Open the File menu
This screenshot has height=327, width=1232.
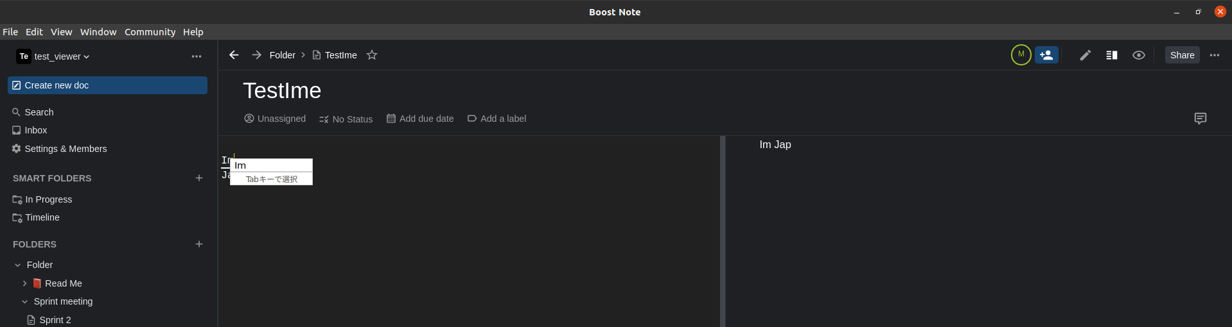(10, 32)
